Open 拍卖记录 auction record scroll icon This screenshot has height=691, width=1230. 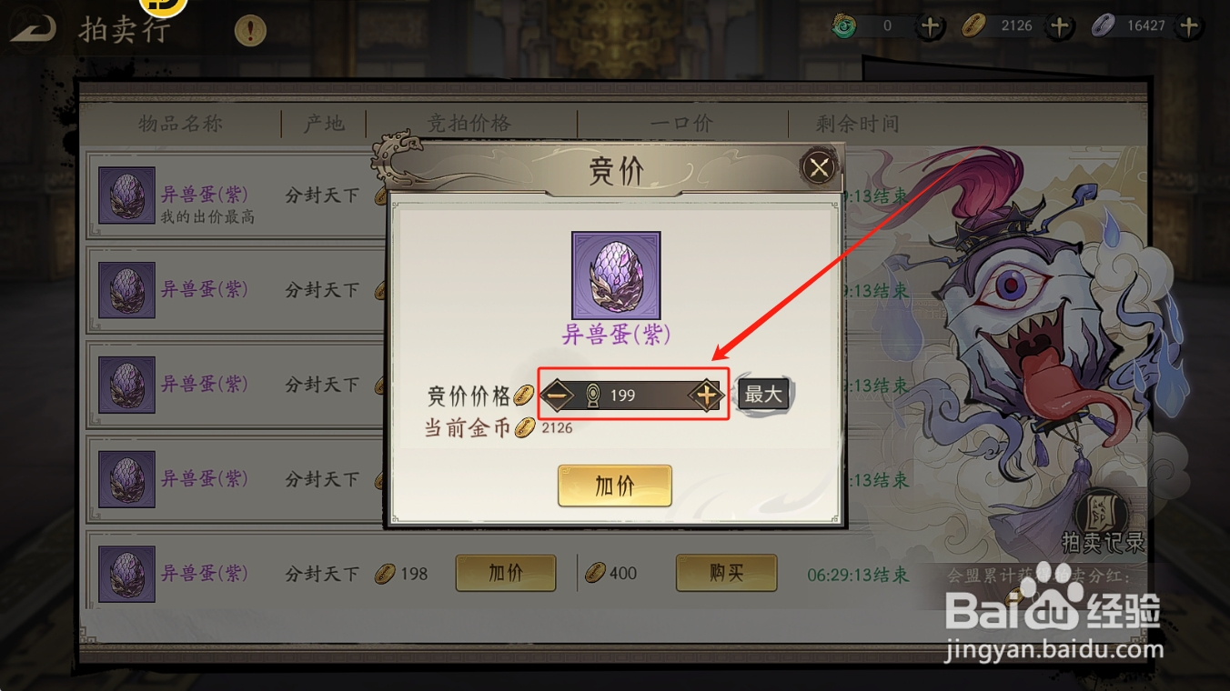pos(1103,521)
